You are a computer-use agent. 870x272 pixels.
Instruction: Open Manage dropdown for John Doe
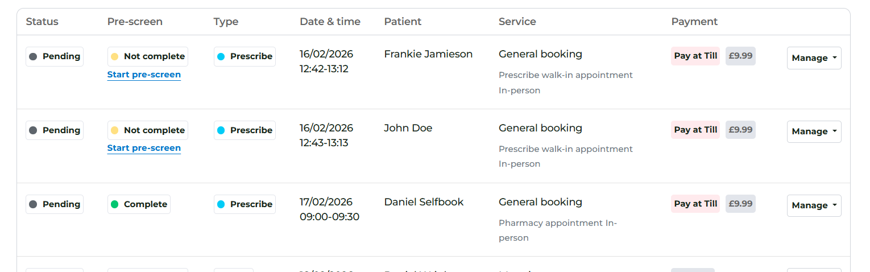pos(814,131)
